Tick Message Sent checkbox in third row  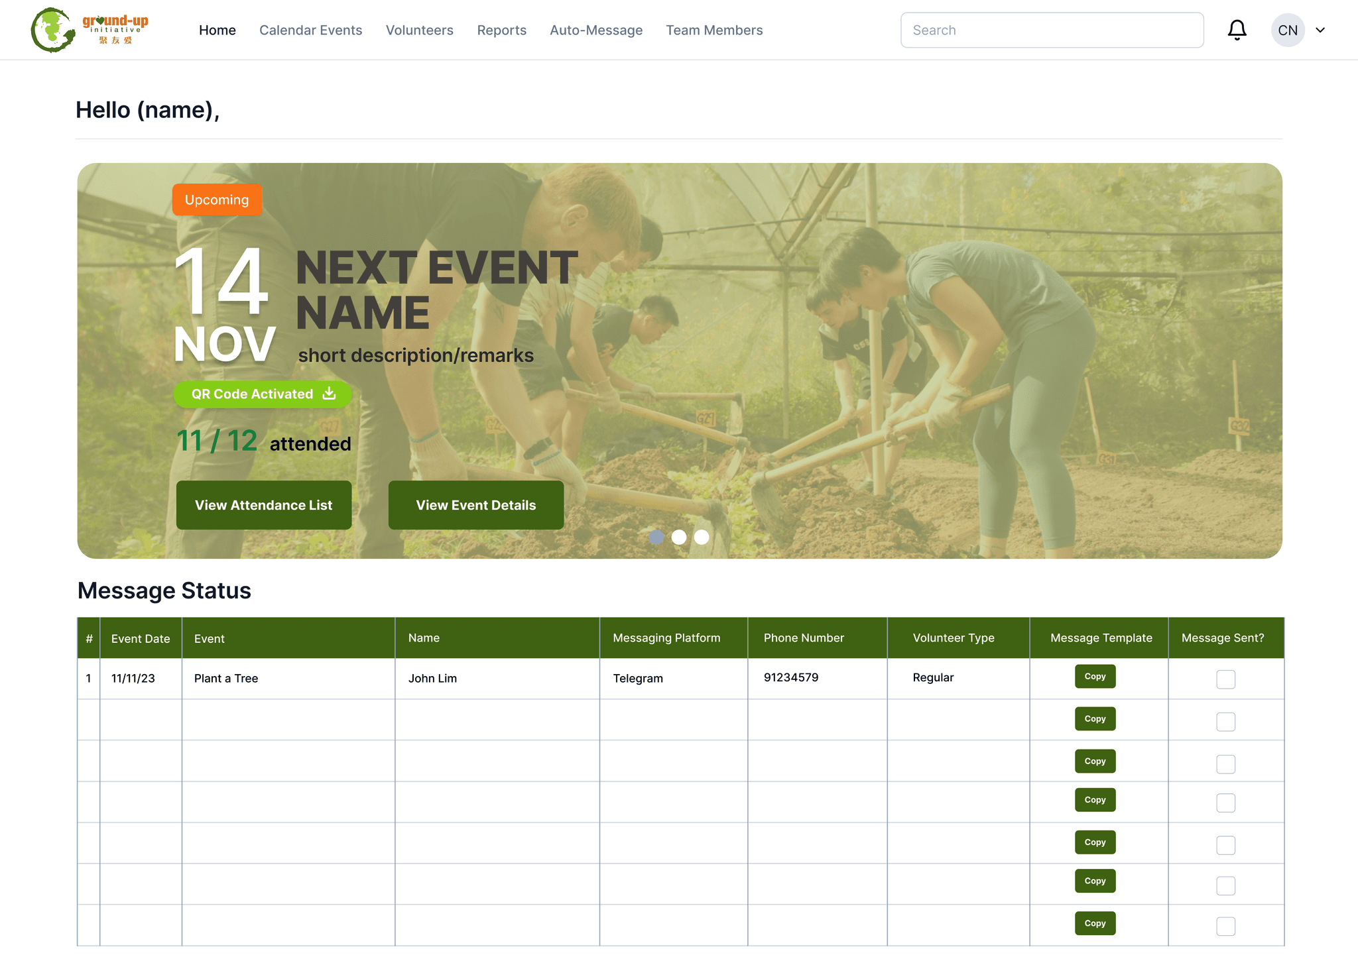point(1225,764)
